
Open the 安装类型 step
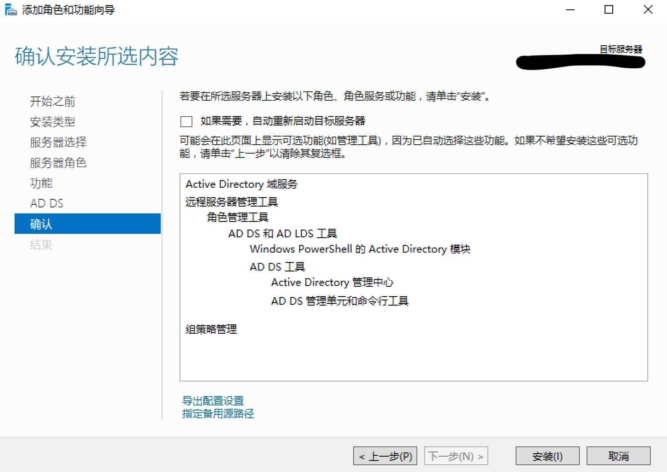[x=53, y=122]
